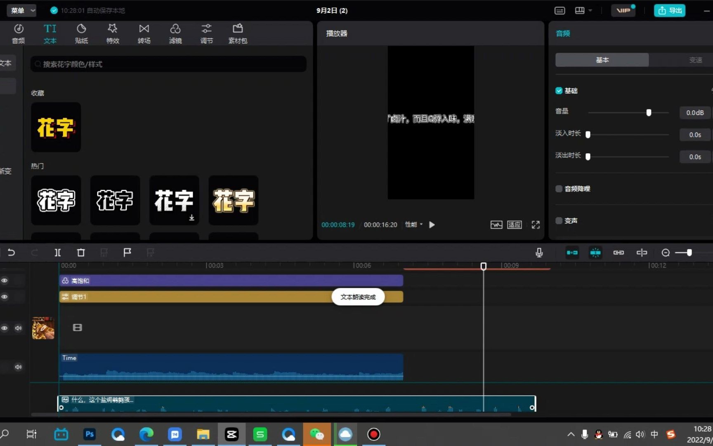Select the 基本 tab in audio panel
The width and height of the screenshot is (713, 446).
point(602,60)
